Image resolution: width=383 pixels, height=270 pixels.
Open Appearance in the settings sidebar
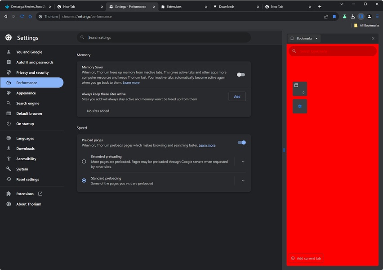coord(26,93)
